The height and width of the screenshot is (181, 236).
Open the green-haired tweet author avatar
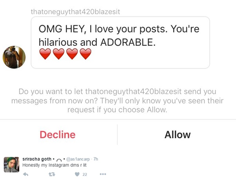[x=11, y=165]
